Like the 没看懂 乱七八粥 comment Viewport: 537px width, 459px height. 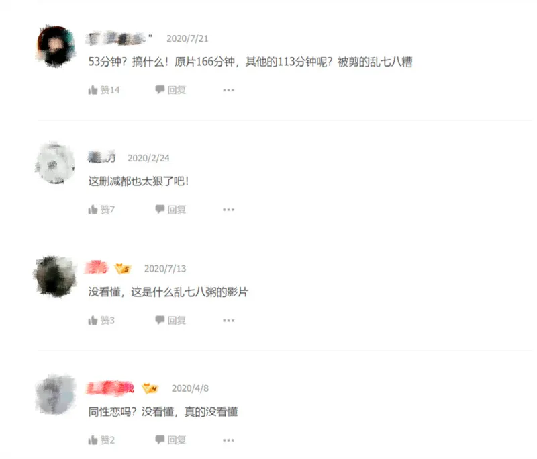[x=101, y=320]
